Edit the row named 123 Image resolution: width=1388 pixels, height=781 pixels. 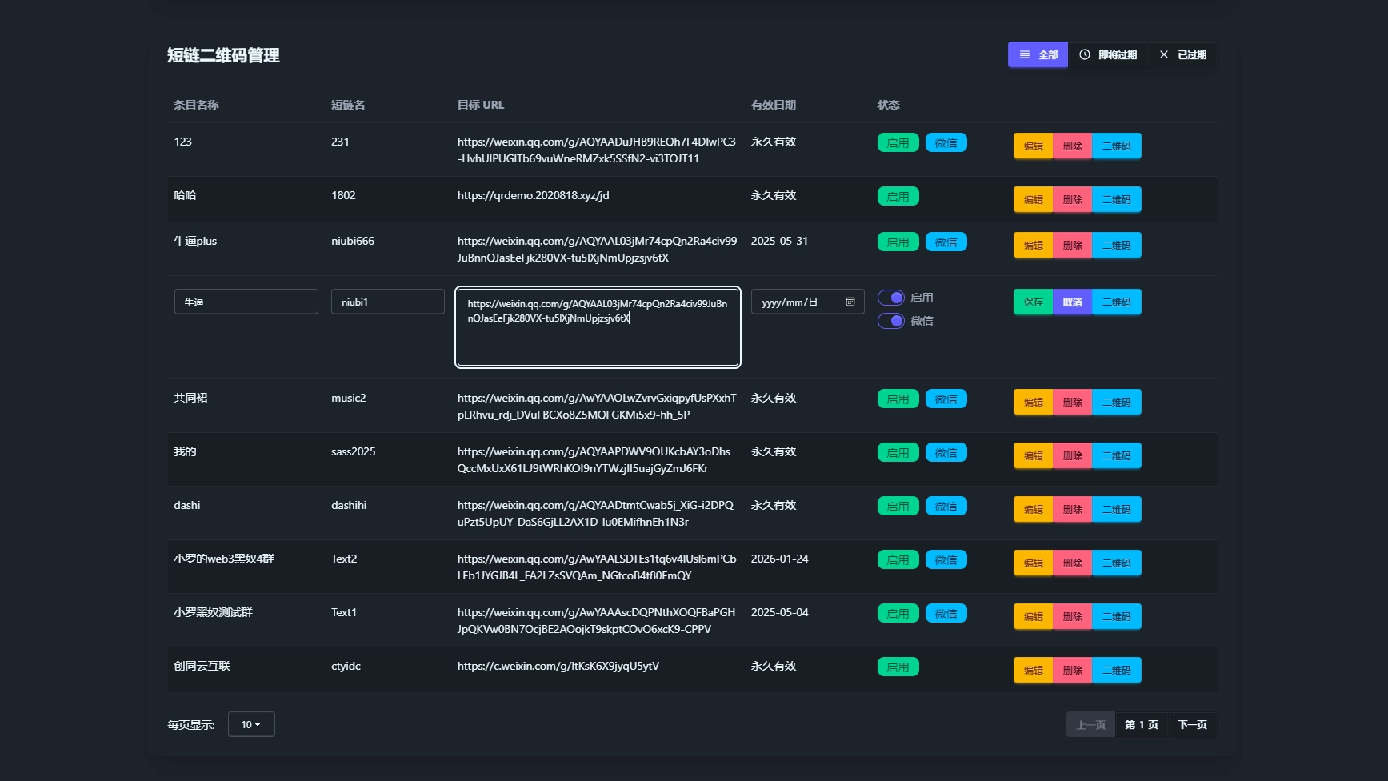[1033, 146]
